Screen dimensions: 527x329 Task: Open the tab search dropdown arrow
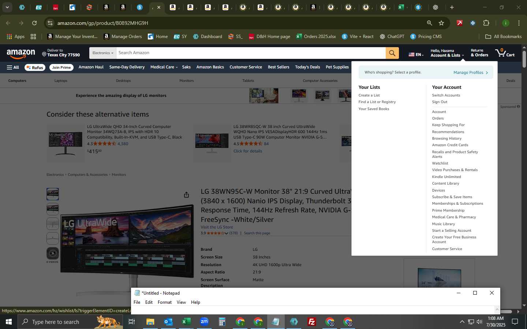point(7,7)
